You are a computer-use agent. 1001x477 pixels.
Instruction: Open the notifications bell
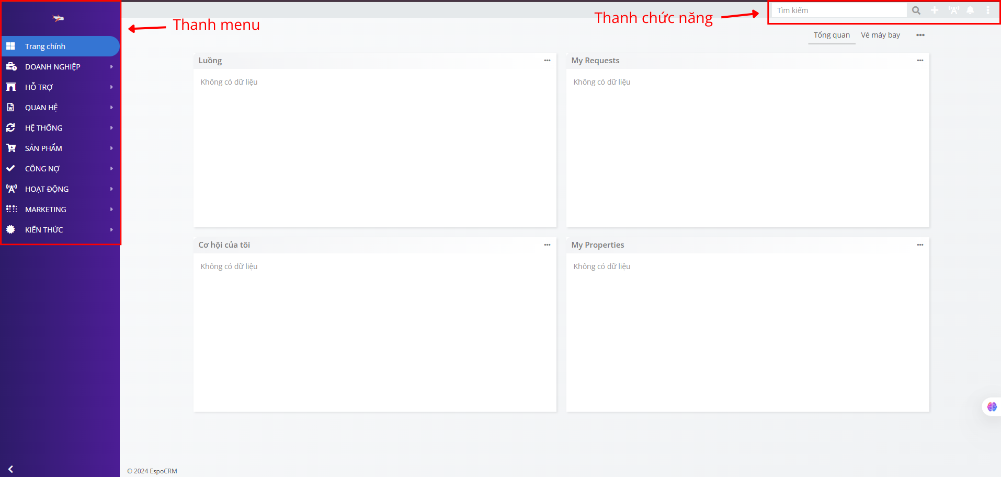[x=970, y=10]
